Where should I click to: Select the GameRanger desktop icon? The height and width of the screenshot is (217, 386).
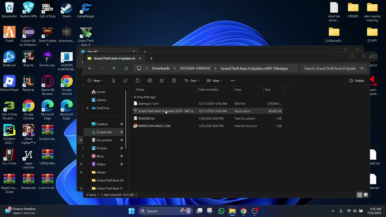point(86,10)
